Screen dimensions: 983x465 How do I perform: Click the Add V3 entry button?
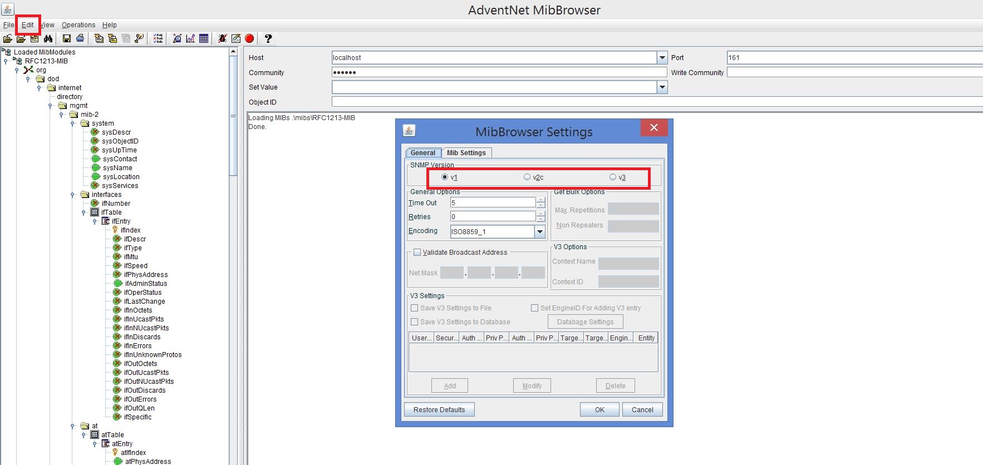click(450, 386)
